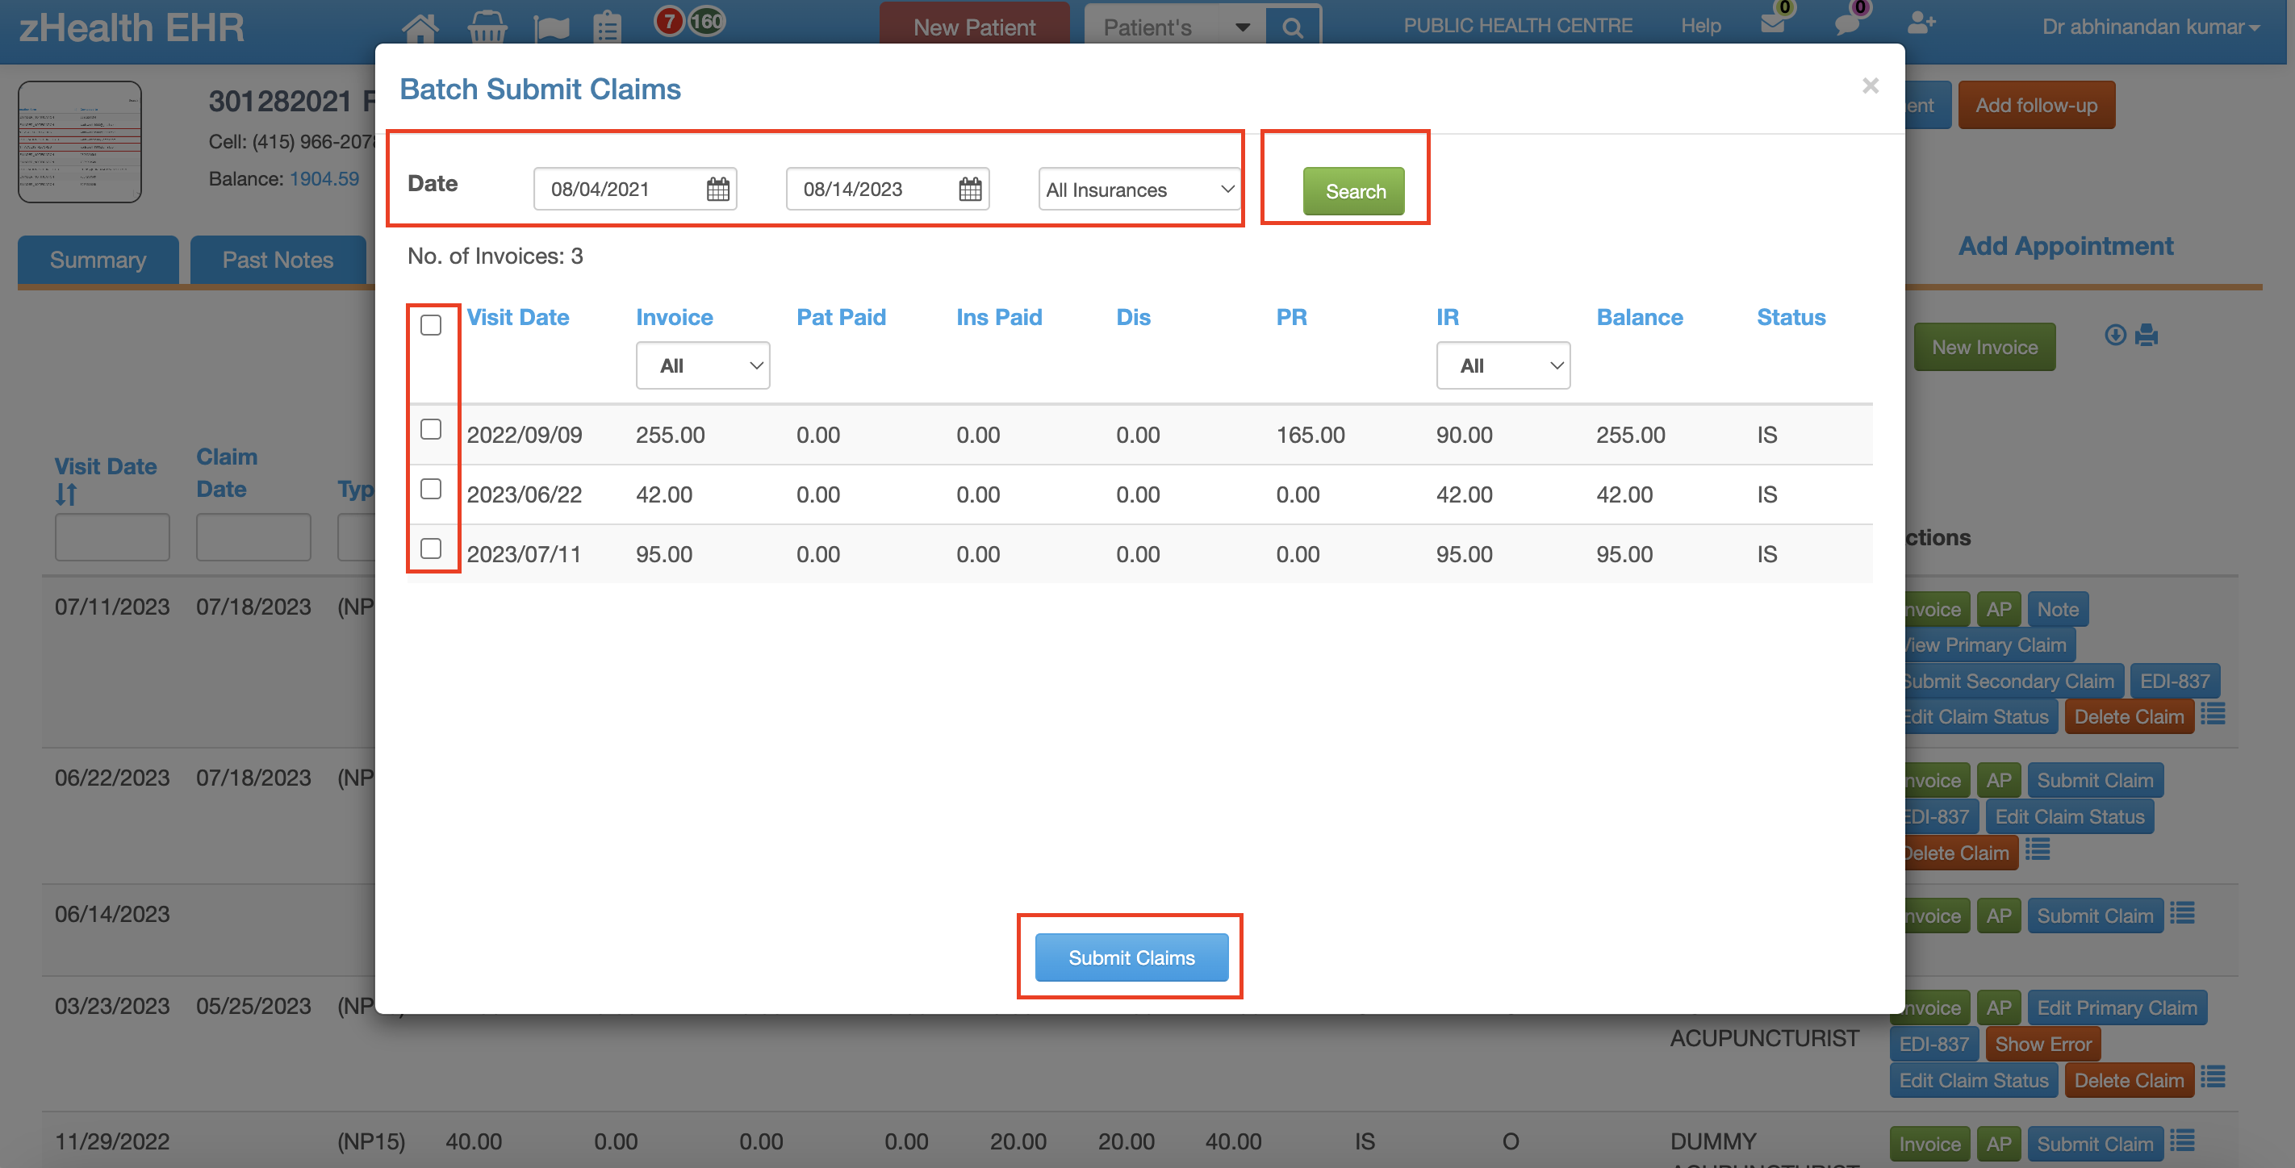The image size is (2295, 1168).
Task: Expand Dr abhinandan kumar user menu
Action: [2151, 27]
